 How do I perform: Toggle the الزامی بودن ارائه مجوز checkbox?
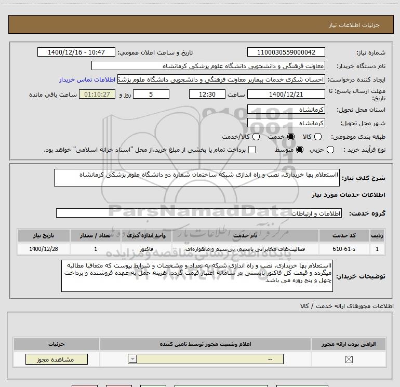[x=349, y=359]
